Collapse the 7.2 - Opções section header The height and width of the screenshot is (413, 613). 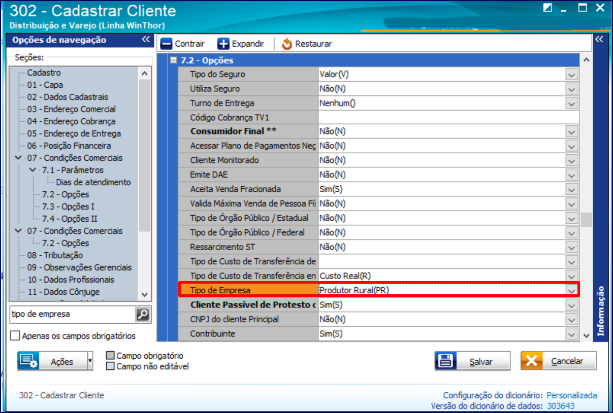[173, 60]
